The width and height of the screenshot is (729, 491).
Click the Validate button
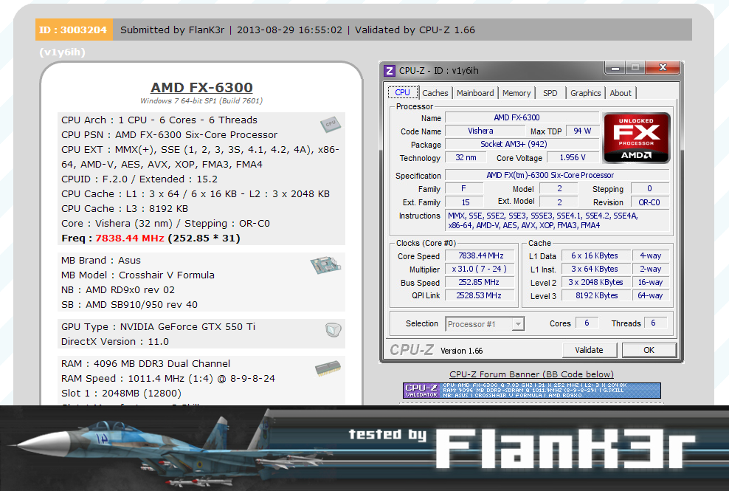pyautogui.click(x=589, y=350)
